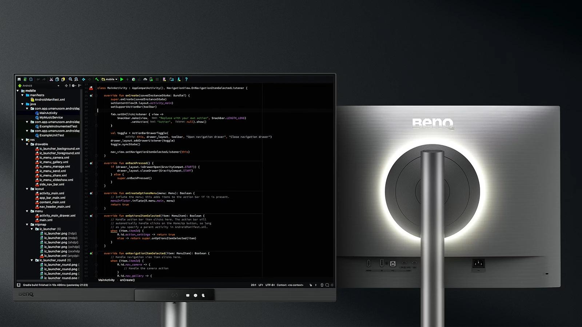Screen dimensions: 582x327
Task: Open the mobile run configuration dropdown
Action: [110, 79]
